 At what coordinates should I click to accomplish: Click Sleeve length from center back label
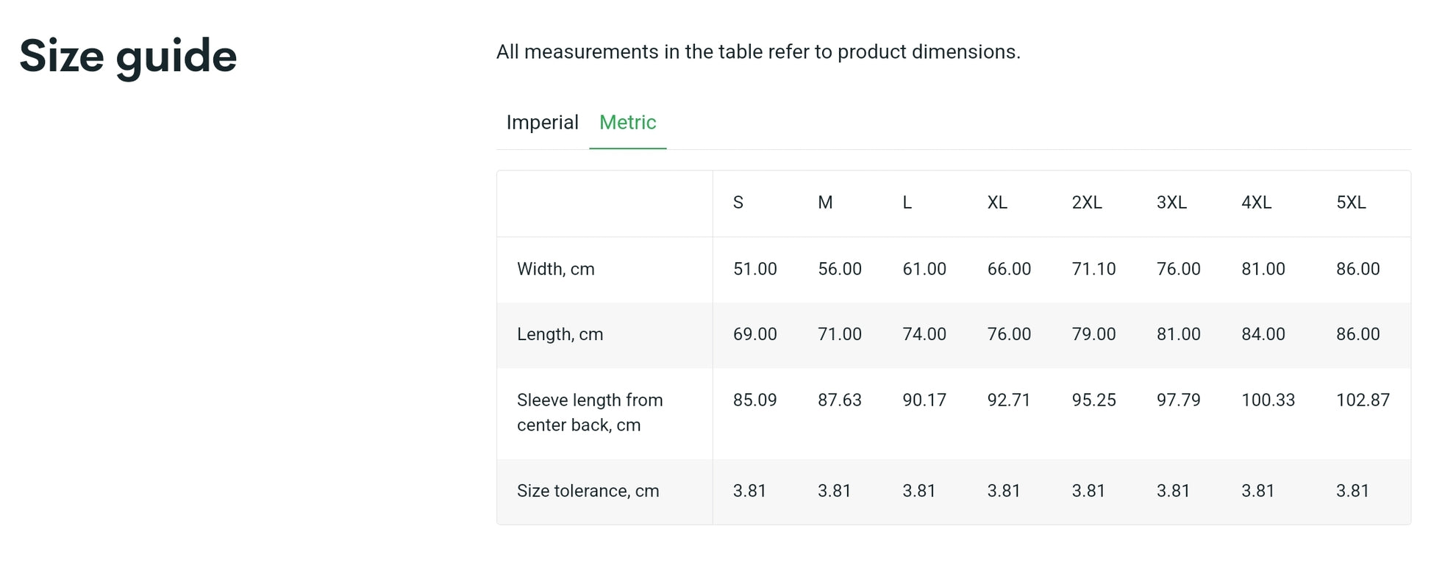590,413
